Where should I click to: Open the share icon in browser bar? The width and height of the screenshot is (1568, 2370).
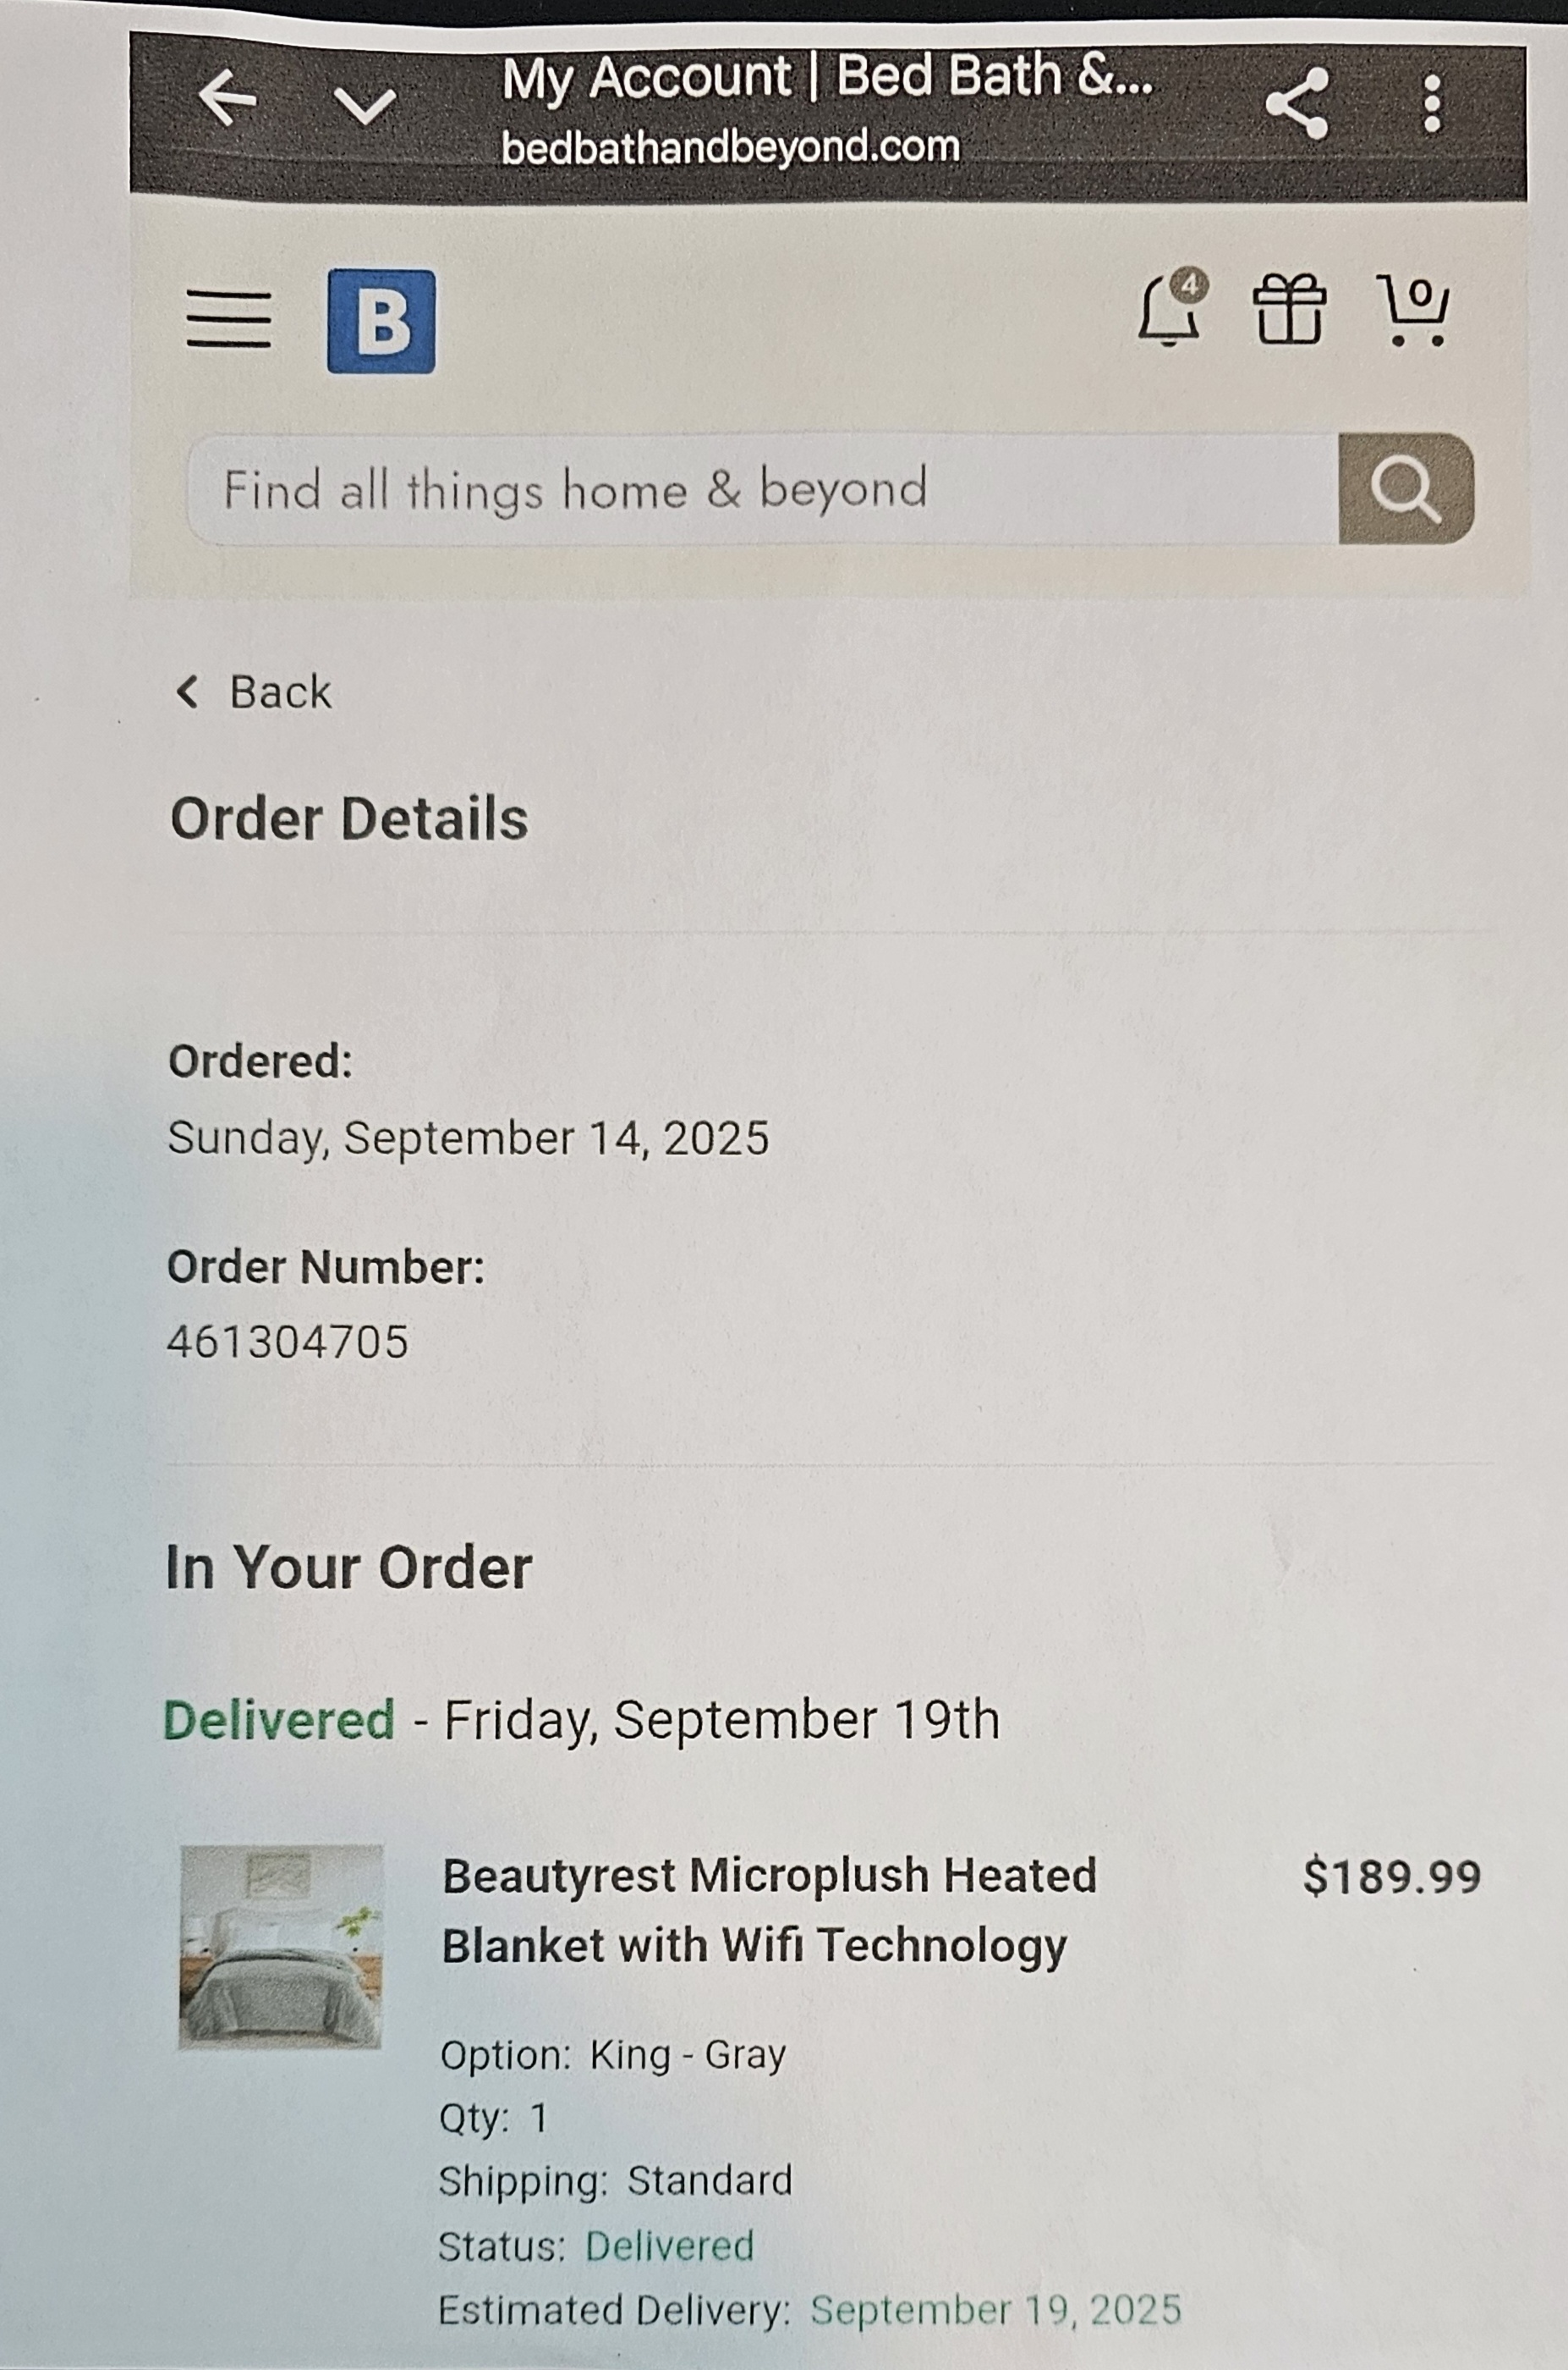(1297, 103)
